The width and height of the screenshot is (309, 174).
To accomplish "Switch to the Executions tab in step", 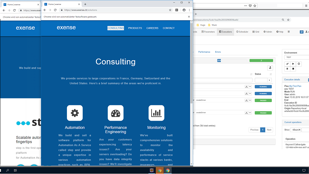I will [225, 32].
